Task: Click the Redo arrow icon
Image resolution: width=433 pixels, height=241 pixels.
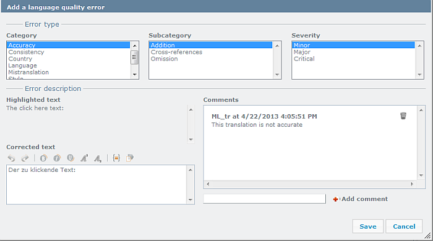Action: click(x=25, y=158)
